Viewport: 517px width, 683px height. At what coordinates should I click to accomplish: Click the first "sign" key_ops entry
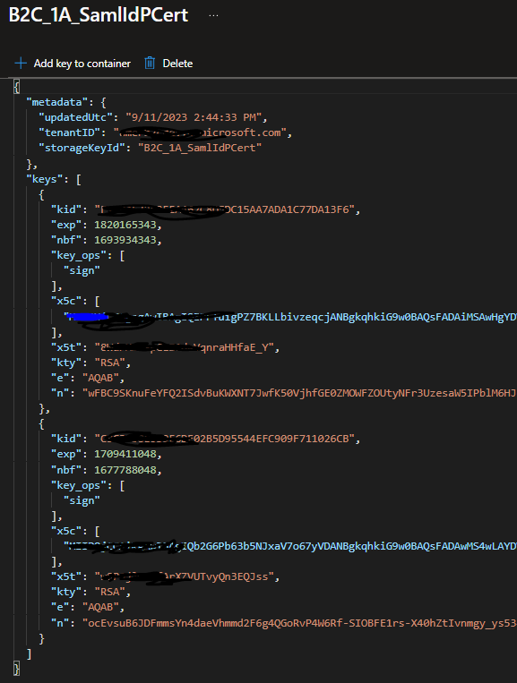tap(82, 270)
